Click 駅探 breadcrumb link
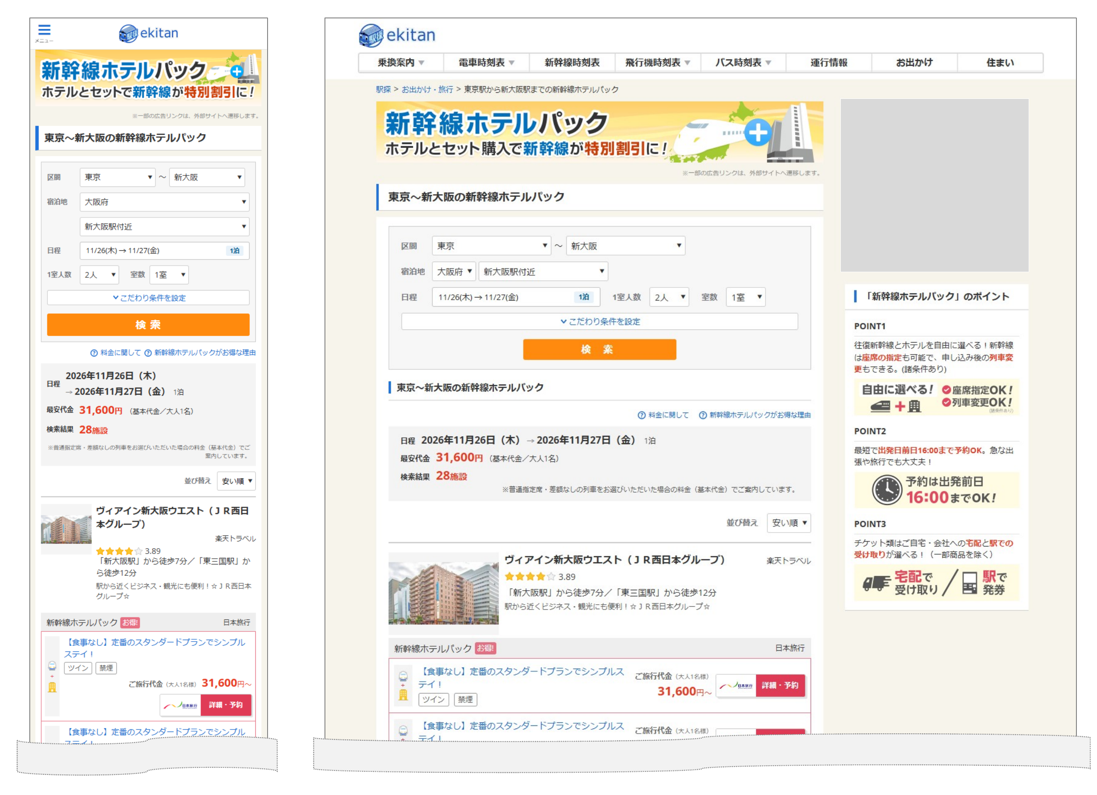This screenshot has width=1097, height=795. click(383, 89)
